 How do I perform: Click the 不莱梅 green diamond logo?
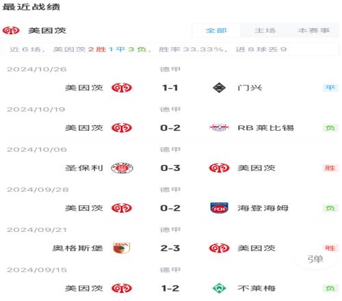(x=219, y=288)
